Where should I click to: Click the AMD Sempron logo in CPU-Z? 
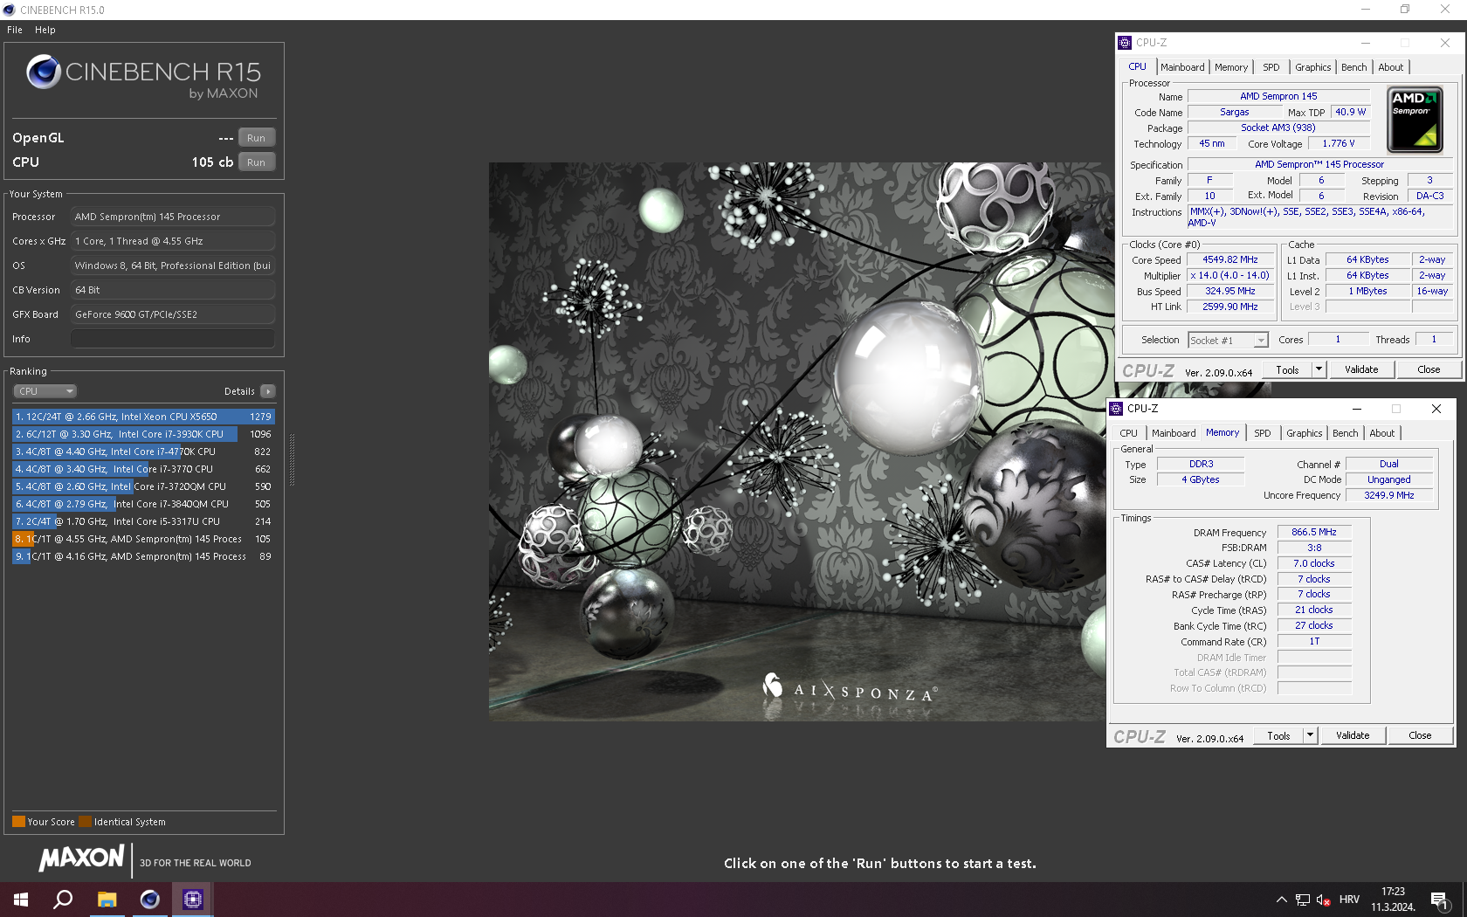click(x=1415, y=120)
